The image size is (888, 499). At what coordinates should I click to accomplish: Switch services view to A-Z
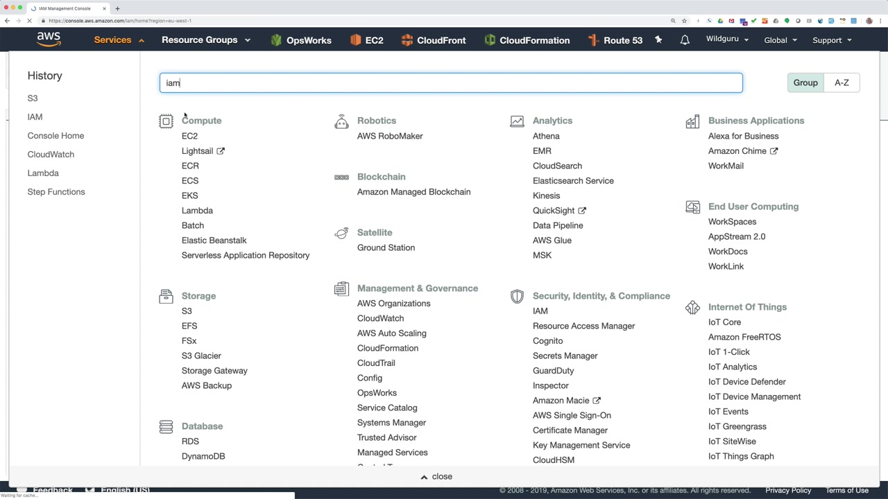(x=842, y=82)
